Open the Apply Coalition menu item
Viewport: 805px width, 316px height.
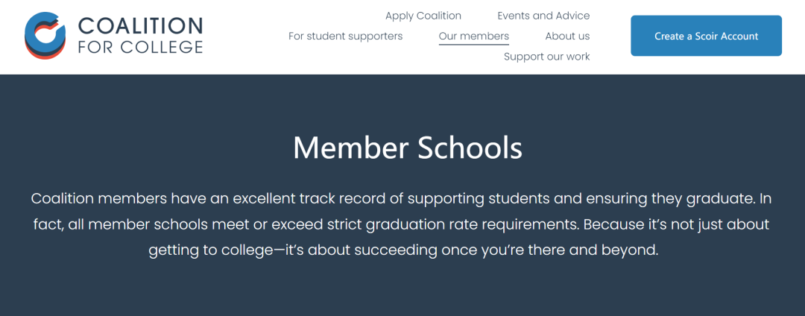pyautogui.click(x=423, y=16)
